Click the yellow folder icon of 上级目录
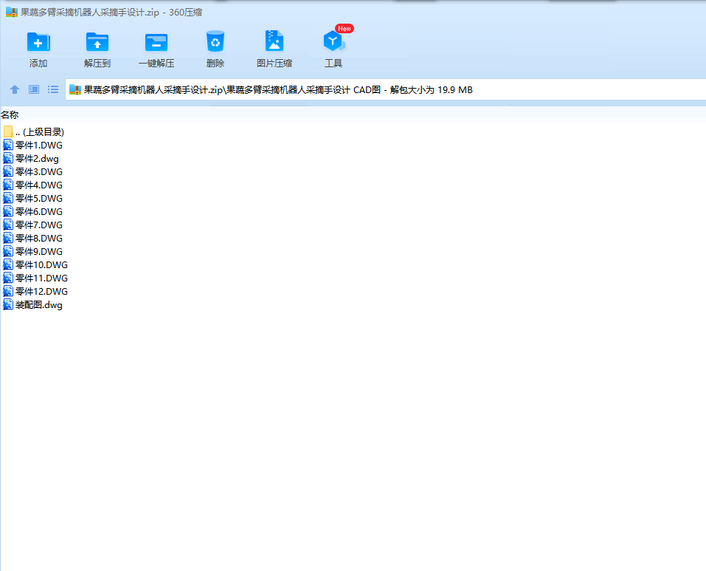 point(8,131)
